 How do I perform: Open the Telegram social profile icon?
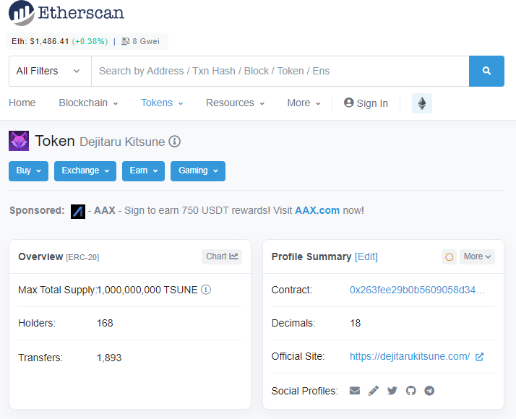point(429,391)
